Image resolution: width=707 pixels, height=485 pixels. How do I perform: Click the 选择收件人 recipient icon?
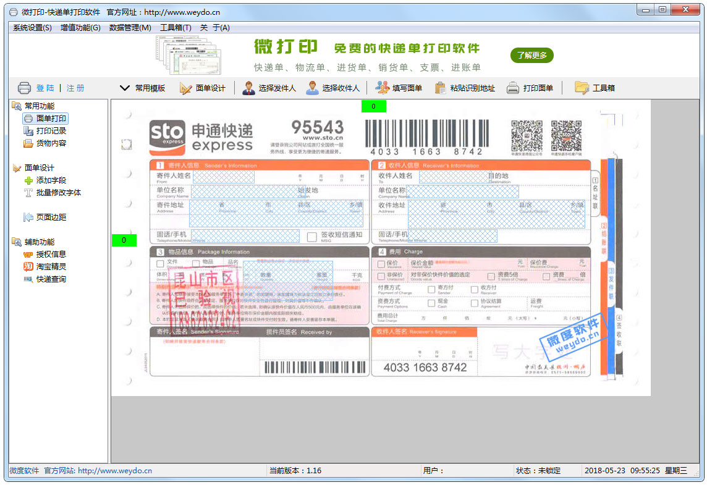[313, 88]
